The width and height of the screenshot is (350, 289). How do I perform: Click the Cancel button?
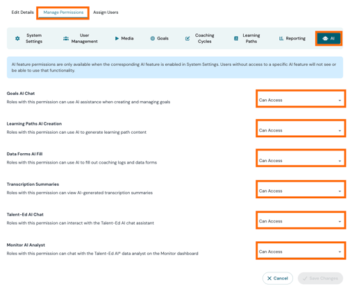click(x=278, y=279)
